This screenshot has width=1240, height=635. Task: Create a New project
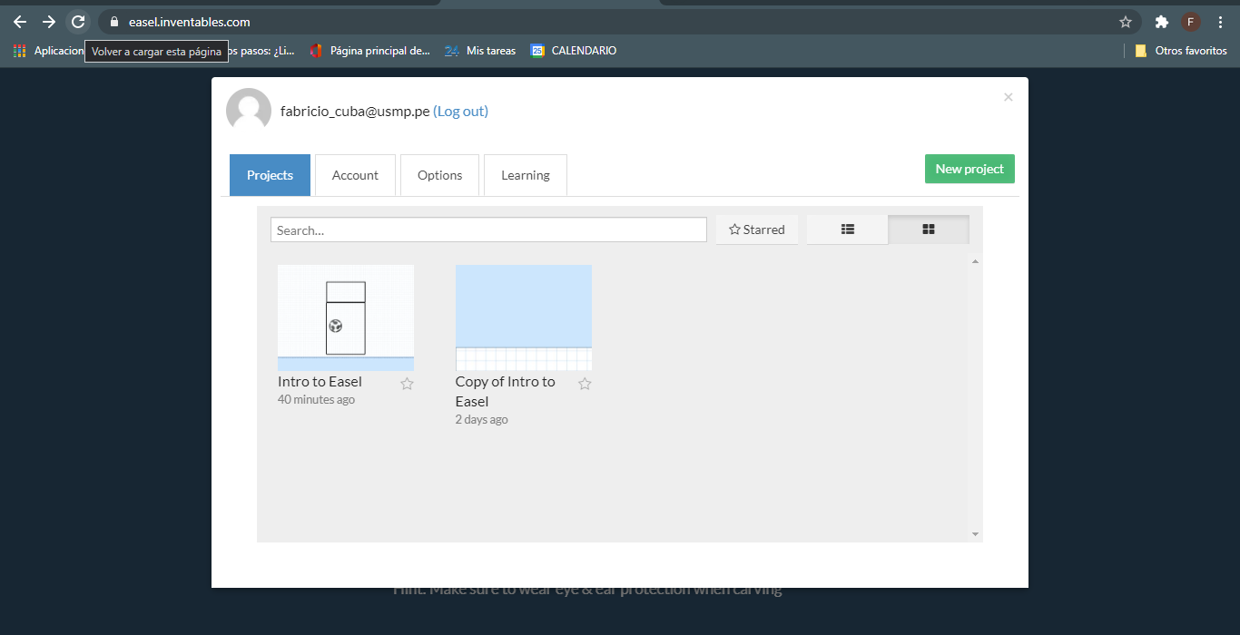[969, 169]
